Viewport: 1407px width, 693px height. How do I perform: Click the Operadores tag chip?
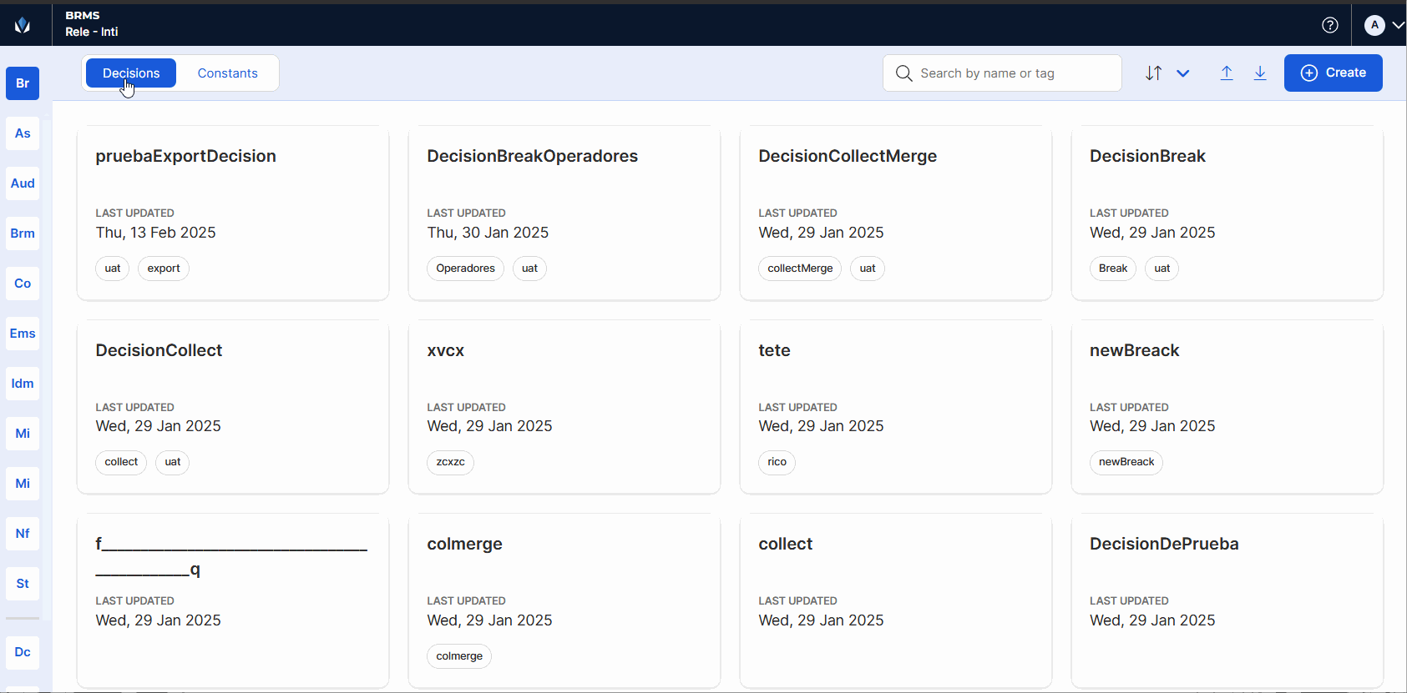click(x=465, y=269)
